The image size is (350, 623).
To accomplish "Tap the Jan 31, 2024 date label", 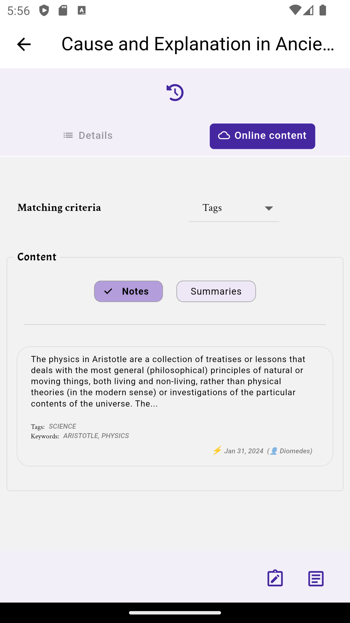I will (244, 451).
